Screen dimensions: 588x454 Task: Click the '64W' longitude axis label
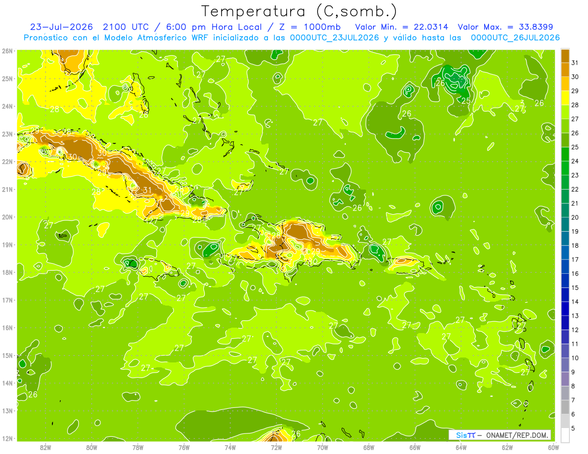[461, 447]
